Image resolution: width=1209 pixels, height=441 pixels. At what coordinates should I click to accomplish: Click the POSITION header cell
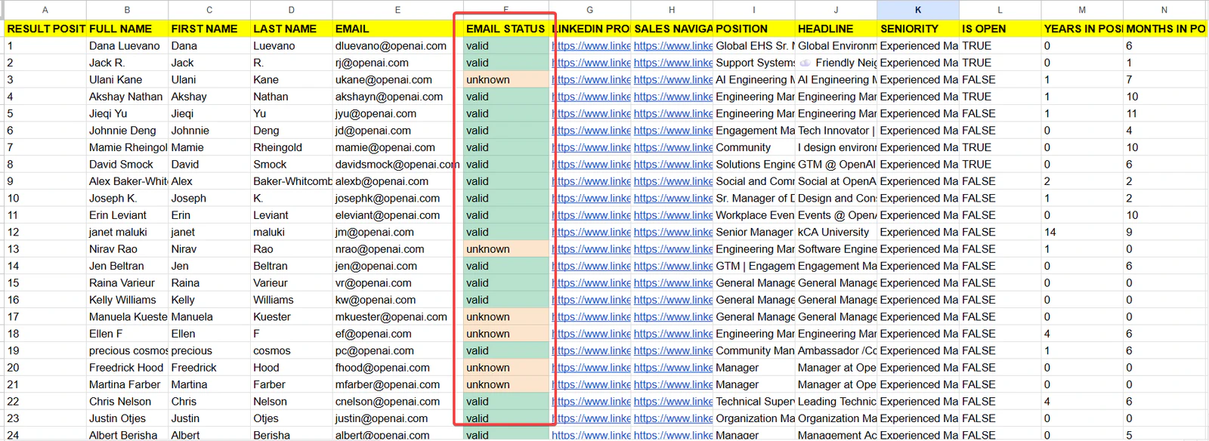754,29
